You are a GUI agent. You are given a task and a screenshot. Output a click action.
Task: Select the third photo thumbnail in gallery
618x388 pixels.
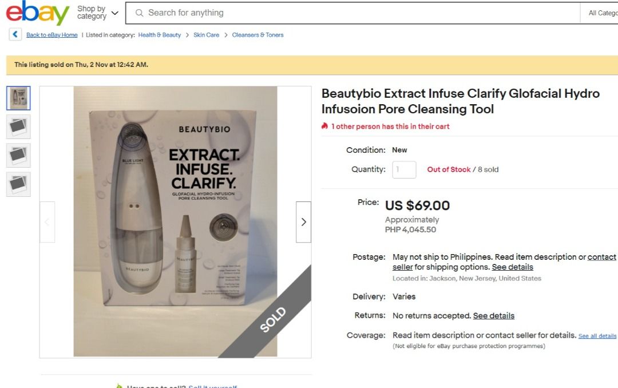pos(18,155)
